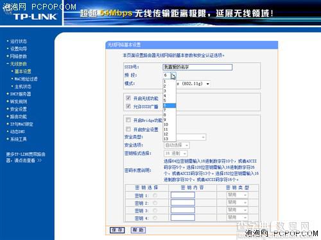321x240 pixels.
Task: Open the 系统工具 menu item
Action: [x=19, y=139]
